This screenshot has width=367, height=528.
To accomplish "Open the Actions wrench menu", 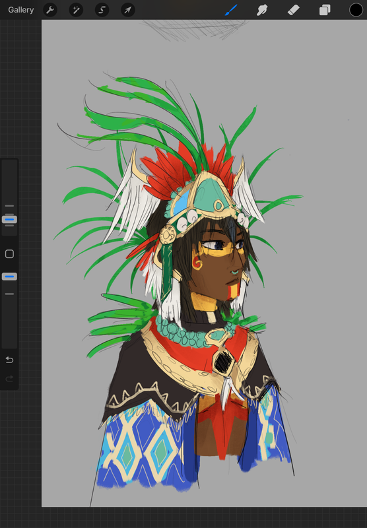I will click(50, 10).
